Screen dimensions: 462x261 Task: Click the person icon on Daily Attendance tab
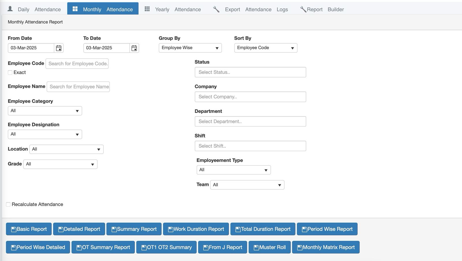(x=10, y=9)
